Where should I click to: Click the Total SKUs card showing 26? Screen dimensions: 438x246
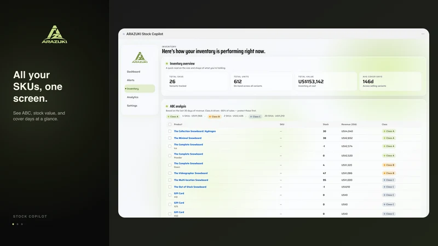pyautogui.click(x=197, y=81)
